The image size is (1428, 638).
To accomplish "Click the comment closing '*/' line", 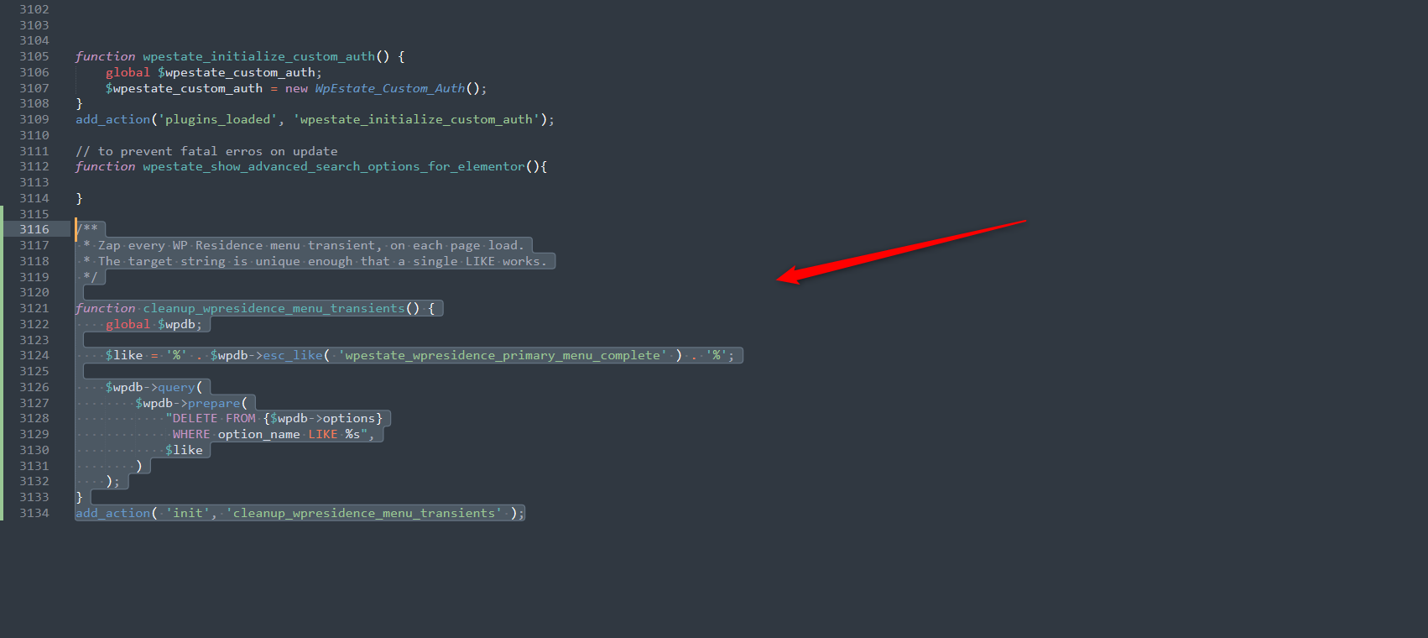I will click(x=90, y=277).
